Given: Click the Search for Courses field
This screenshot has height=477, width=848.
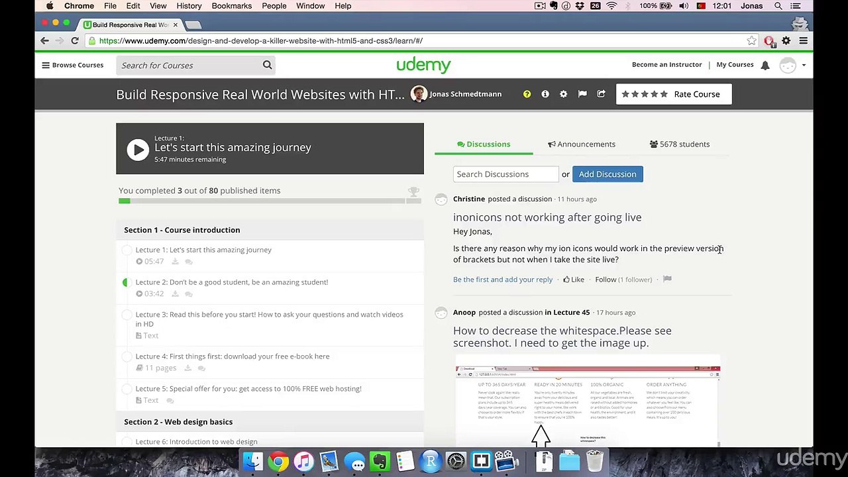Looking at the screenshot, I should point(189,65).
